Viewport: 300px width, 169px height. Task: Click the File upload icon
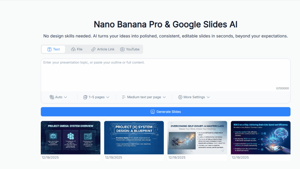click(x=73, y=49)
